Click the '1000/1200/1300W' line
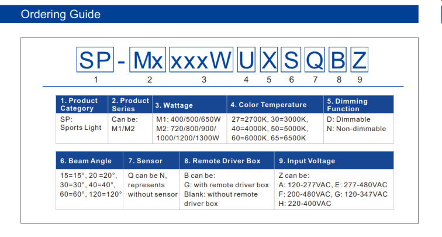Viewport: 442px width, 237px height. [x=188, y=138]
